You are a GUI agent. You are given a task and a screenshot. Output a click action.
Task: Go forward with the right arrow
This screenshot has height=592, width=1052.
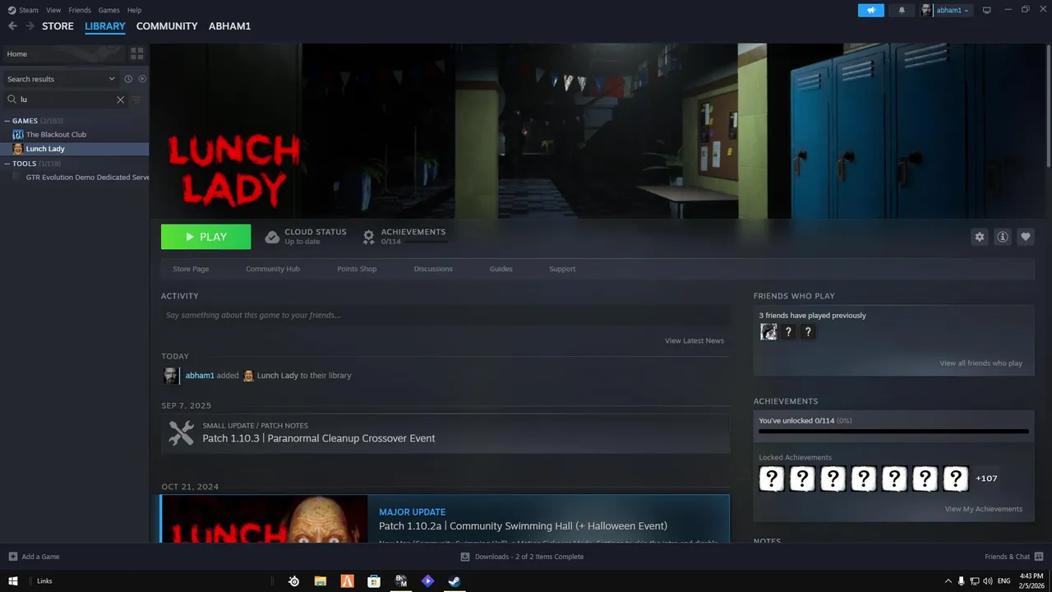(30, 26)
